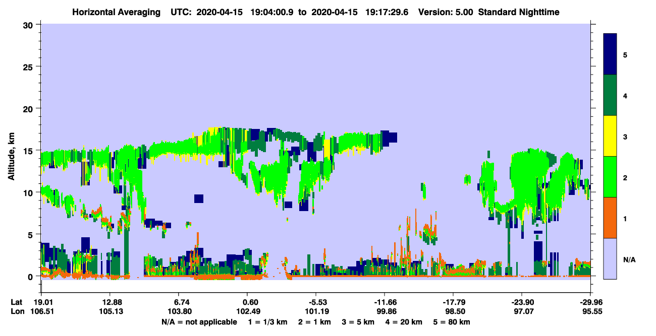The width and height of the screenshot is (656, 336).
Task: Click latitude value 6.74
Action: click(x=181, y=302)
